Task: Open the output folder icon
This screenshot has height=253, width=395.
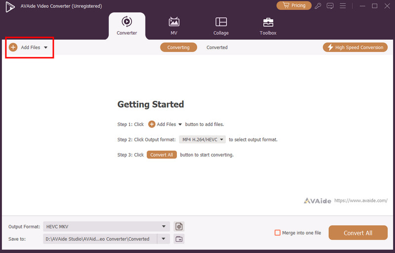Action: click(x=179, y=239)
